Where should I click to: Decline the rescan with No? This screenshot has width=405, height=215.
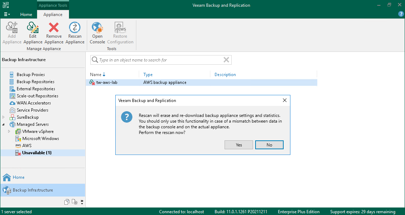269,145
